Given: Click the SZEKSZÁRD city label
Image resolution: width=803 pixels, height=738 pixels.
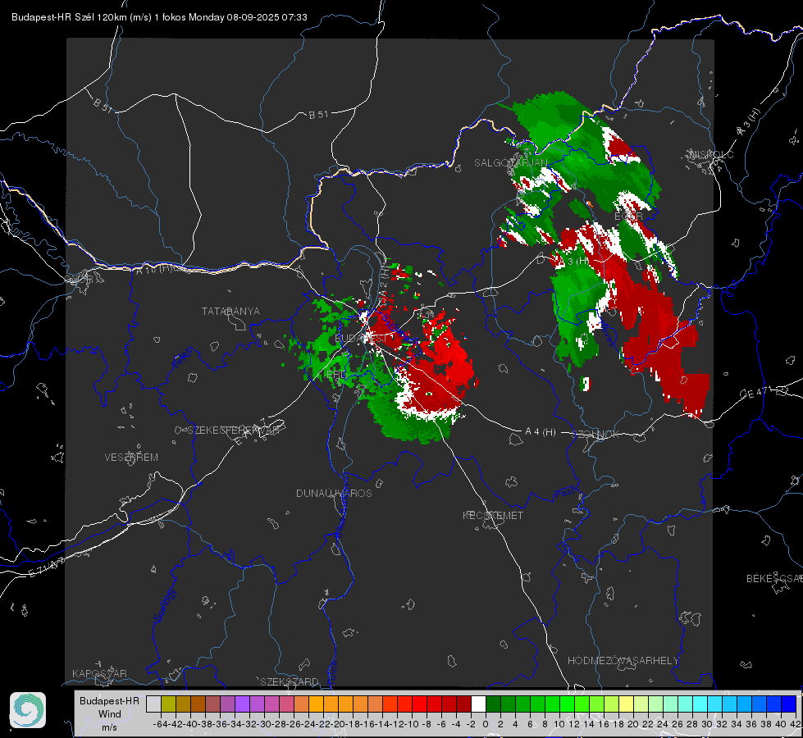Looking at the screenshot, I should [x=290, y=681].
